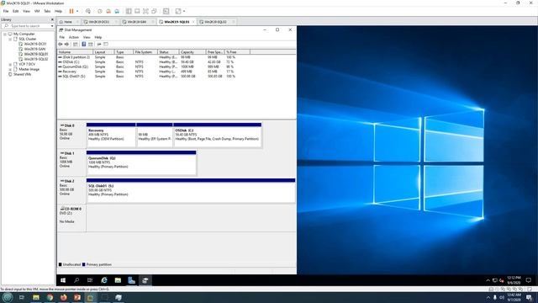Expand the Master Image folder
Viewport: 538px width, 303px height.
coord(10,69)
